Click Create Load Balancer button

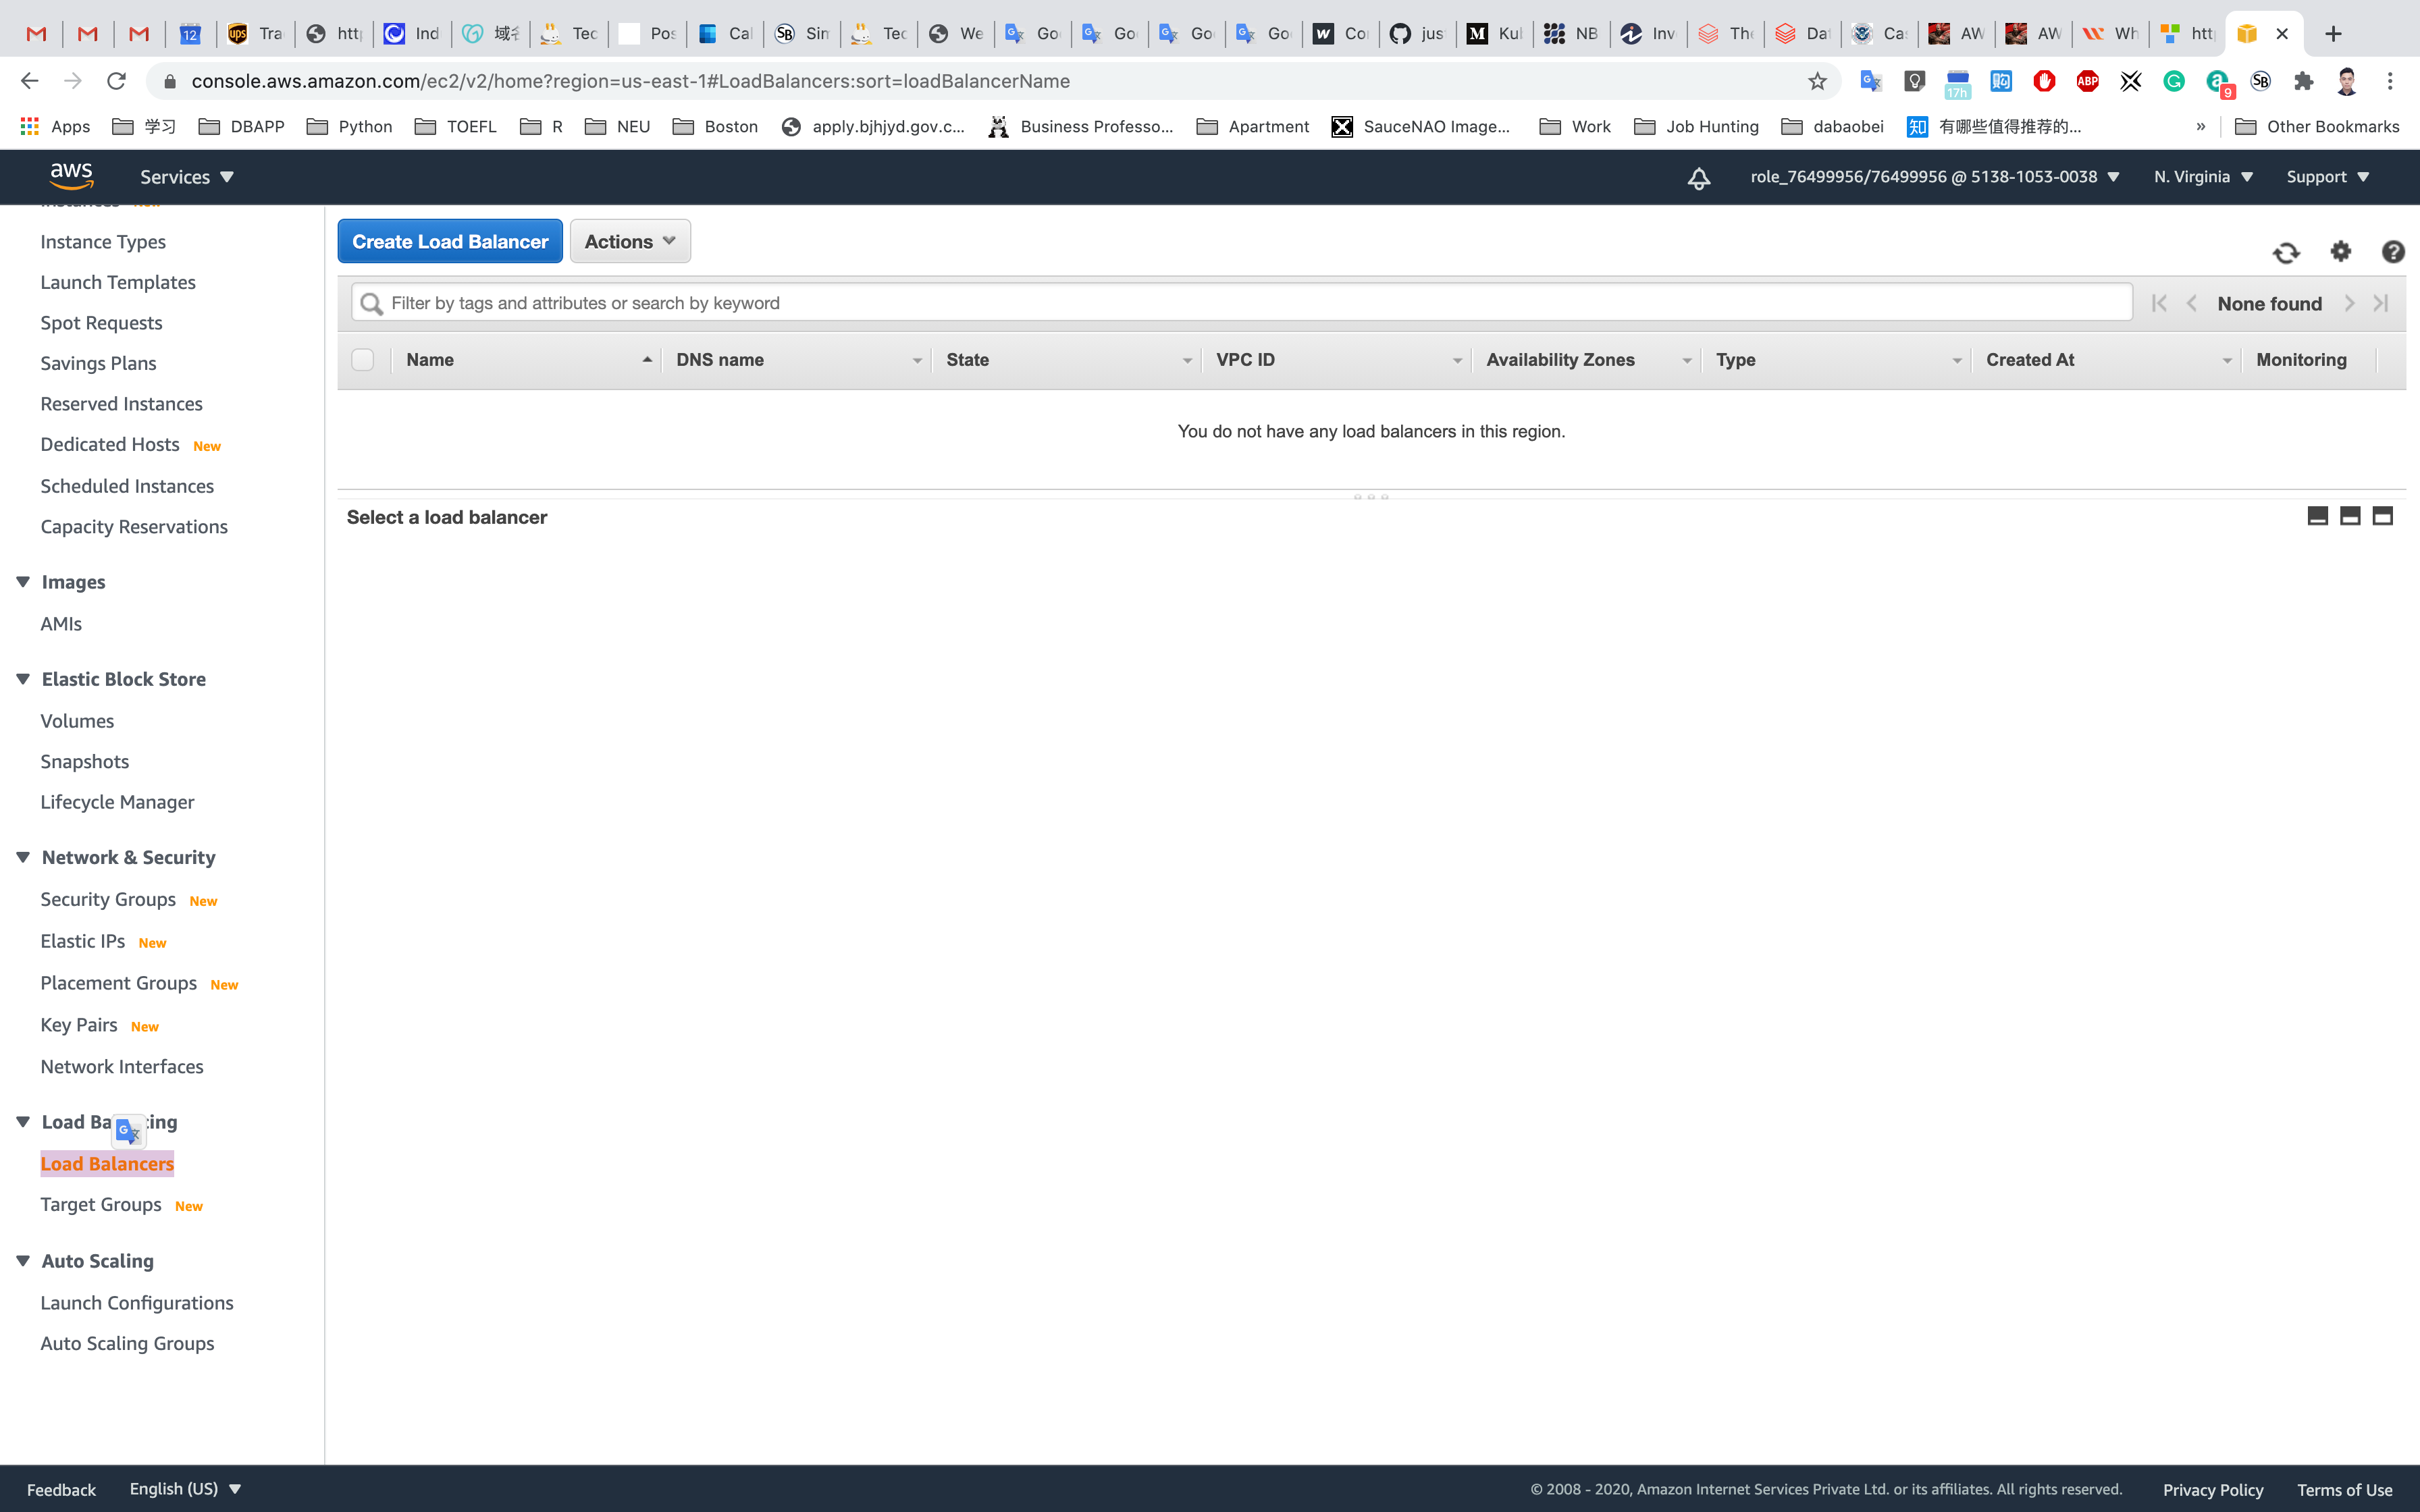click(x=450, y=241)
